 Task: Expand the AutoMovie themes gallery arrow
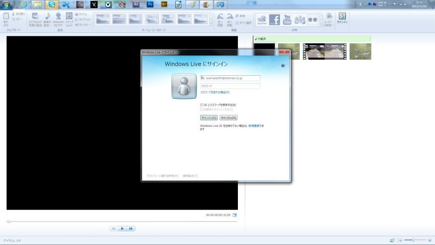pos(211,24)
